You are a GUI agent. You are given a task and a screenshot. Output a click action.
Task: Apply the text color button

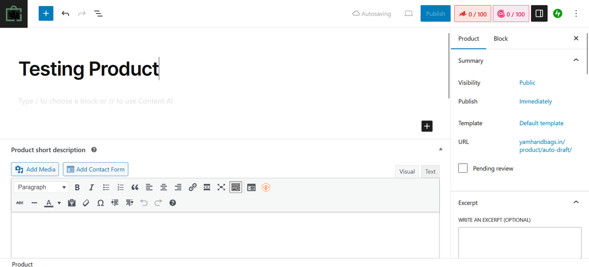pos(49,203)
